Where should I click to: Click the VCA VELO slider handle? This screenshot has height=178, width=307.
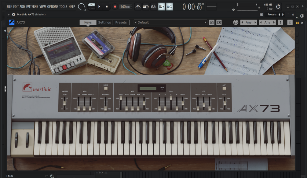pyautogui.click(x=182, y=103)
